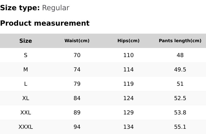
Task: Click the Size type label
Action: coord(20,8)
